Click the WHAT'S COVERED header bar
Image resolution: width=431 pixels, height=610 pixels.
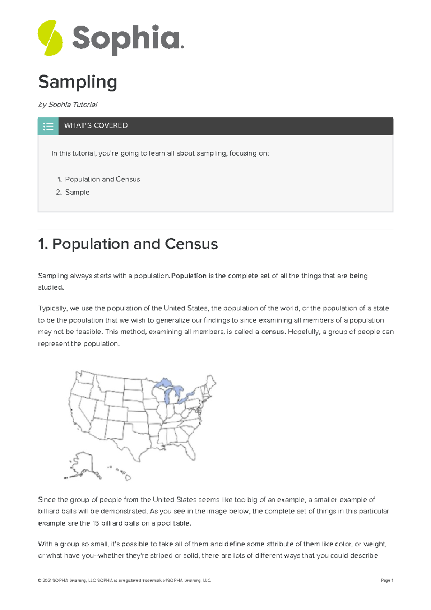click(x=226, y=126)
